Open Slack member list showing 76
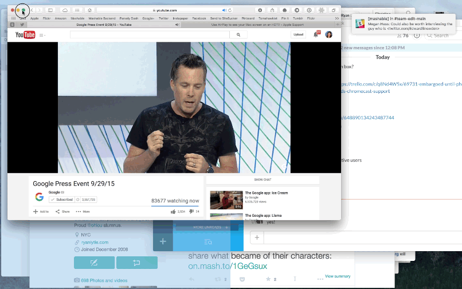 coord(402,36)
